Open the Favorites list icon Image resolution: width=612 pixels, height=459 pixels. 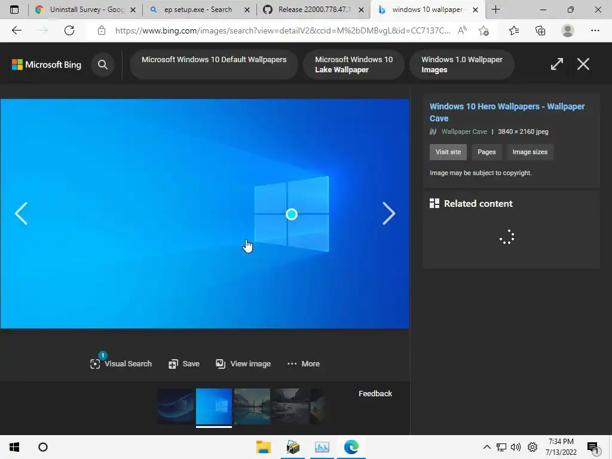click(514, 30)
